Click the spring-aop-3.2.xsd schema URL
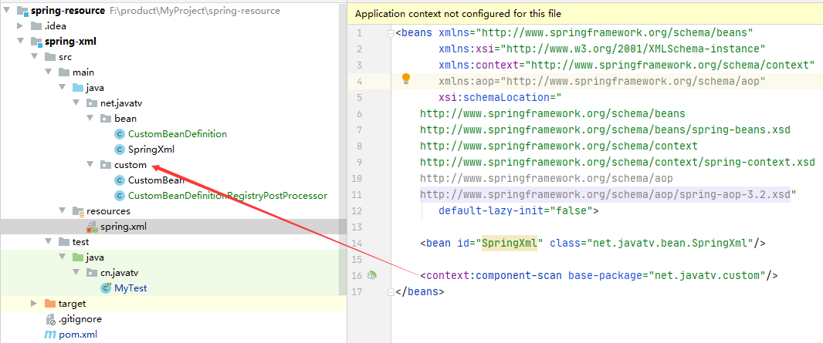The height and width of the screenshot is (343, 823). (x=605, y=195)
